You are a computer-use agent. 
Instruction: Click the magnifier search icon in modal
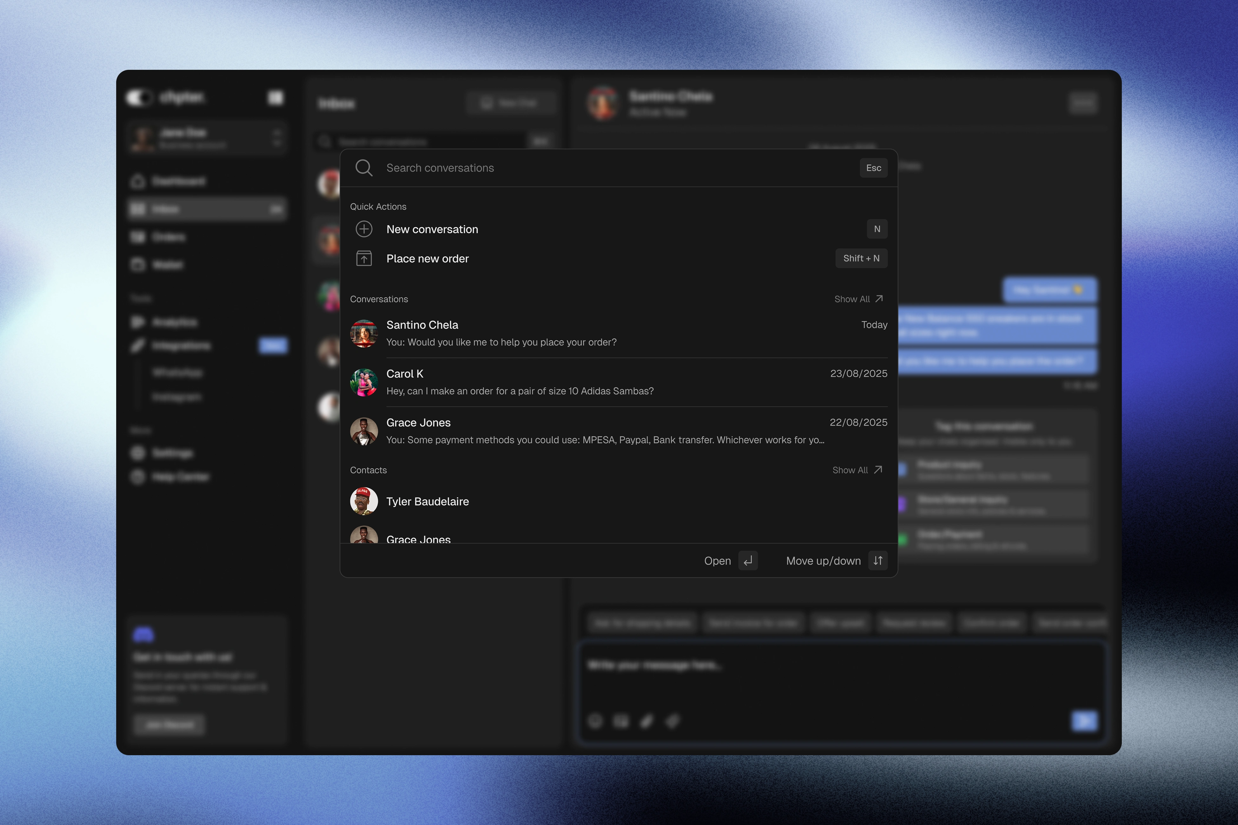coord(364,168)
